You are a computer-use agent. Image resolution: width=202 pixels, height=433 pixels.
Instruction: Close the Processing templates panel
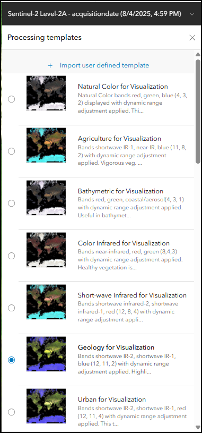(x=192, y=38)
